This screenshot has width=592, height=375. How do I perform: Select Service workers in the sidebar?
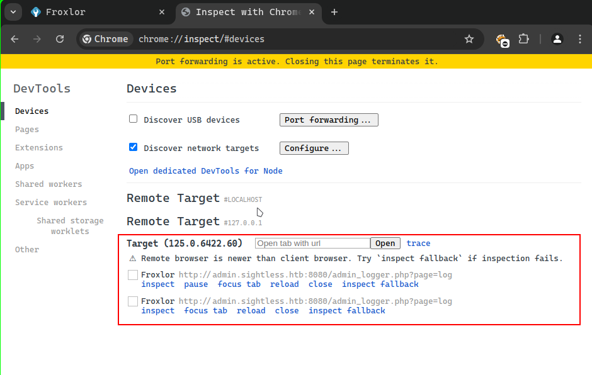tap(51, 202)
